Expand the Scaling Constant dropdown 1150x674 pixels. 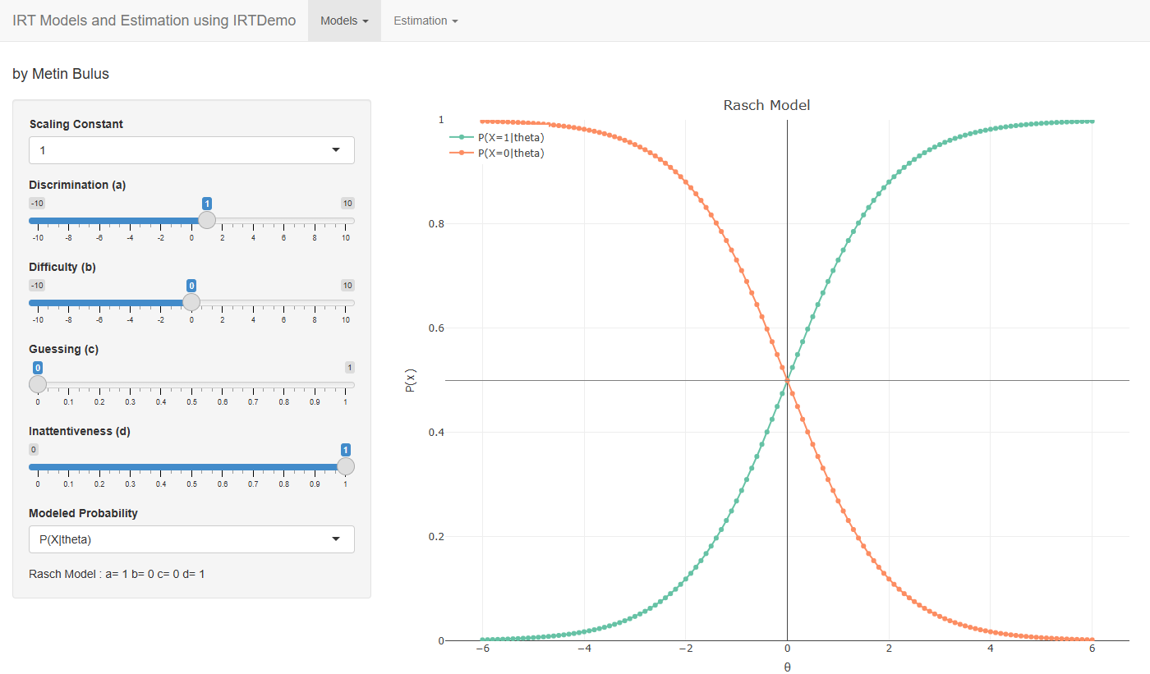click(x=191, y=150)
